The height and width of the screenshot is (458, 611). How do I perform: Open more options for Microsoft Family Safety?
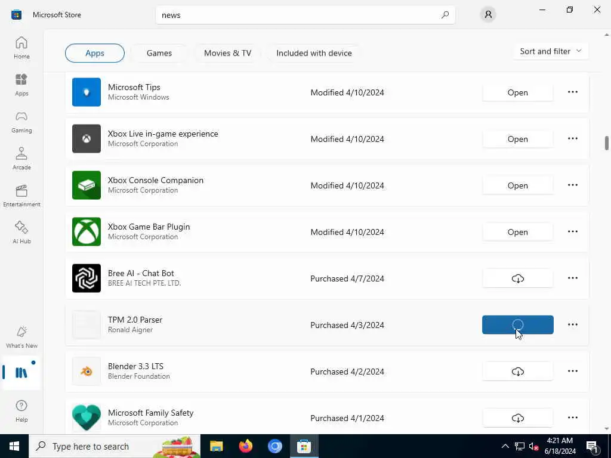572,417
